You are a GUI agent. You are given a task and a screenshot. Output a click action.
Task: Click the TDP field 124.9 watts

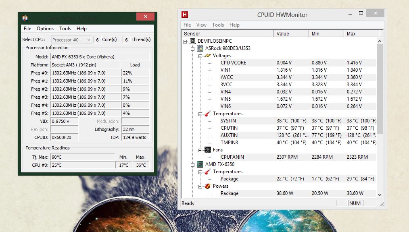(x=136, y=137)
